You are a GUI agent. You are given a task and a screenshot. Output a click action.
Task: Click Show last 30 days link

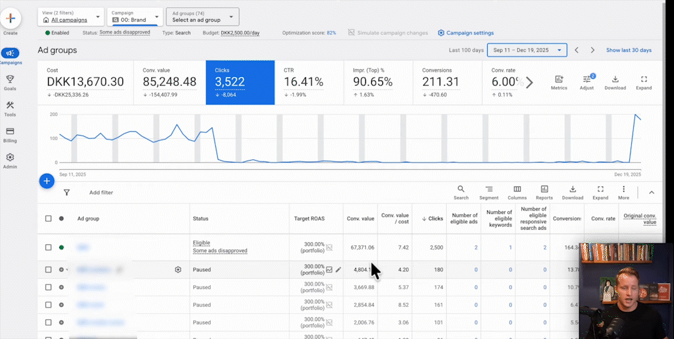629,50
